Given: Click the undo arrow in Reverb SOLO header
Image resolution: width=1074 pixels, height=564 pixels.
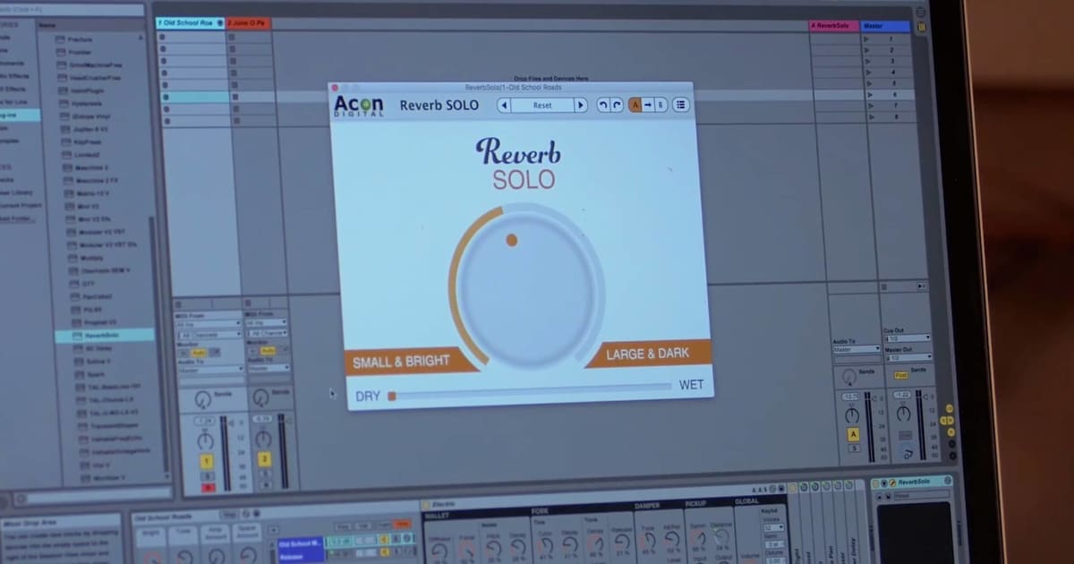Looking at the screenshot, I should tap(602, 104).
